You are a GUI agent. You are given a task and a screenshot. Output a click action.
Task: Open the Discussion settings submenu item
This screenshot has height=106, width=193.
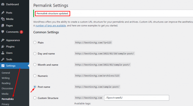pos(7,88)
